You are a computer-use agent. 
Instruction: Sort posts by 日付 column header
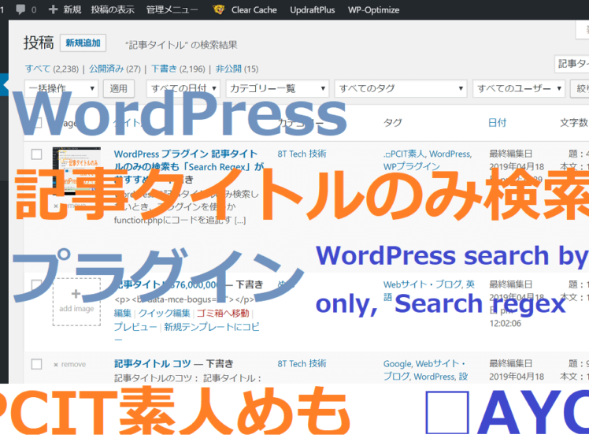pyautogui.click(x=497, y=123)
